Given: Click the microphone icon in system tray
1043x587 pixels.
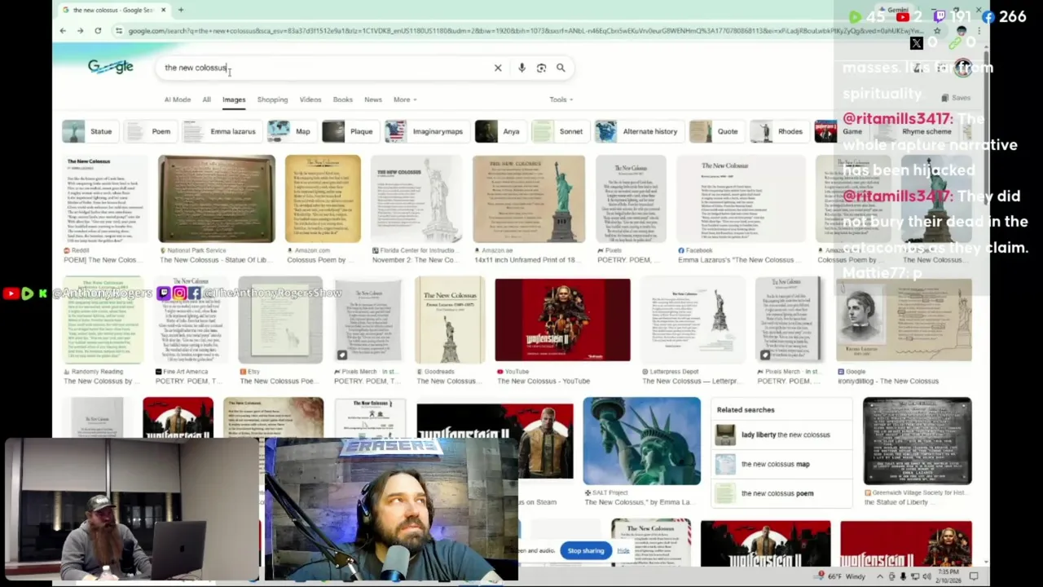Looking at the screenshot, I should tap(903, 576).
